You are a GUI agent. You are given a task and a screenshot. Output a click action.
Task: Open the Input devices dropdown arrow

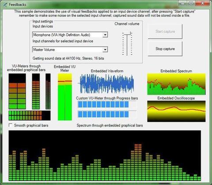[x=105, y=35]
